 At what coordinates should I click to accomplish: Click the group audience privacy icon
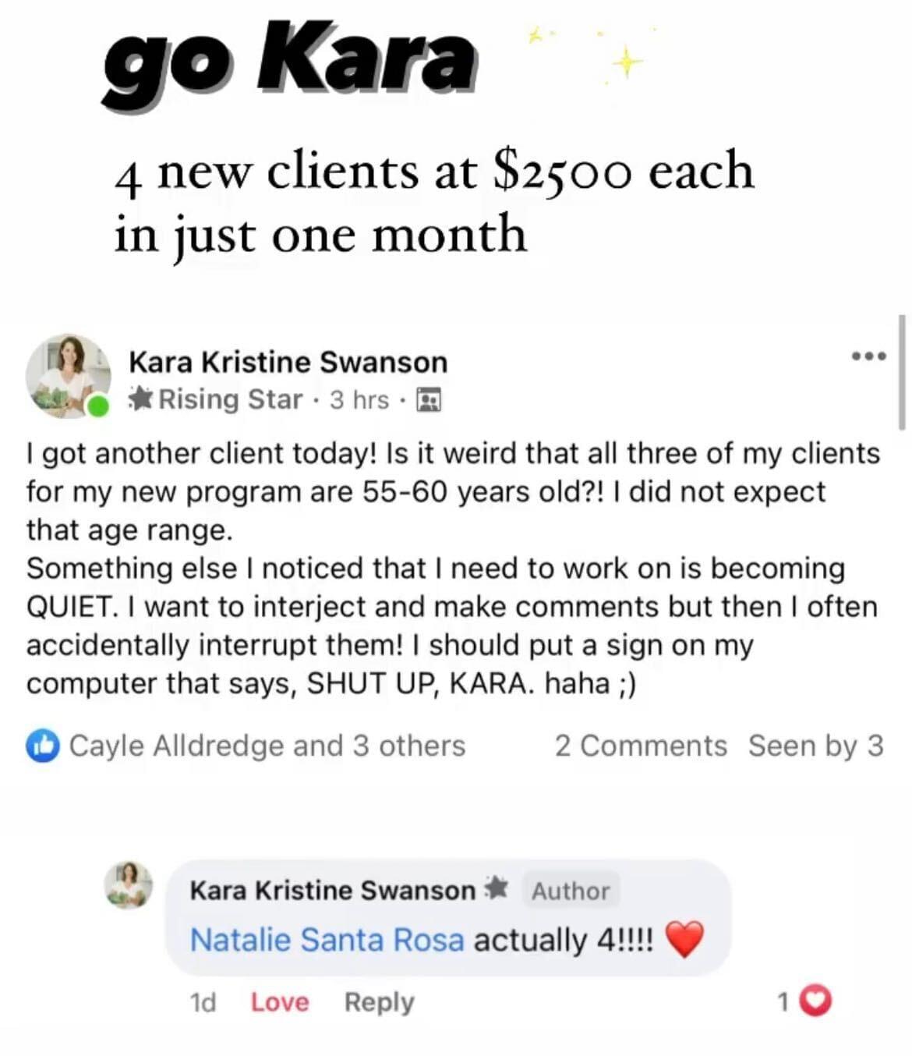tap(429, 400)
